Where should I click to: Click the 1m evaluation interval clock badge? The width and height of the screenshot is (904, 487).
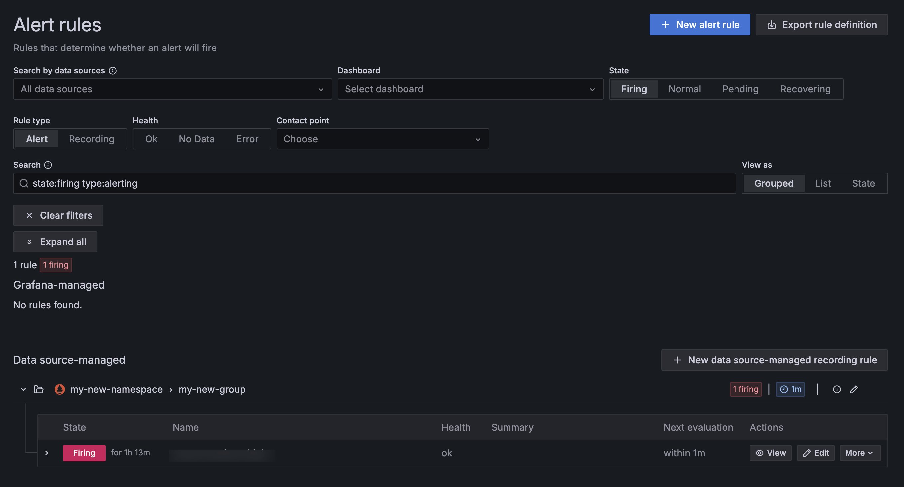(790, 389)
